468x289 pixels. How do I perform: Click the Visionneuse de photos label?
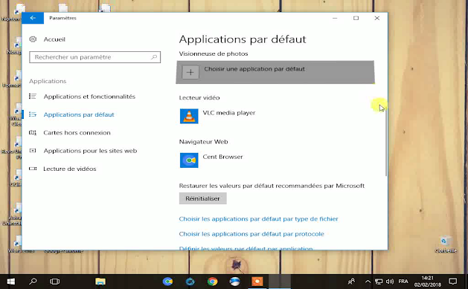click(214, 53)
